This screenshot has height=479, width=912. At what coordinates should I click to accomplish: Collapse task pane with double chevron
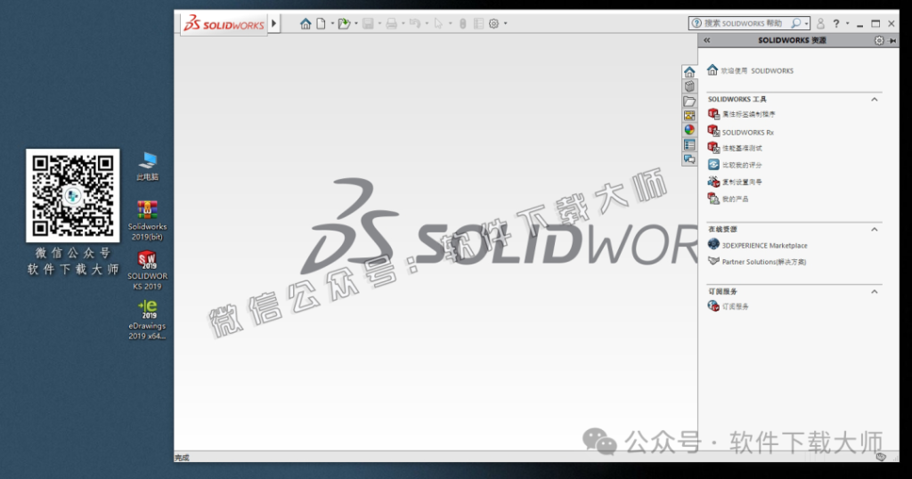coord(706,40)
